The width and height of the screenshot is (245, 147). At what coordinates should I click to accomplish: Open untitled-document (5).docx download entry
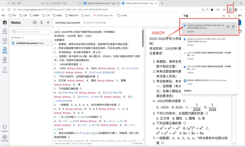click(x=210, y=42)
